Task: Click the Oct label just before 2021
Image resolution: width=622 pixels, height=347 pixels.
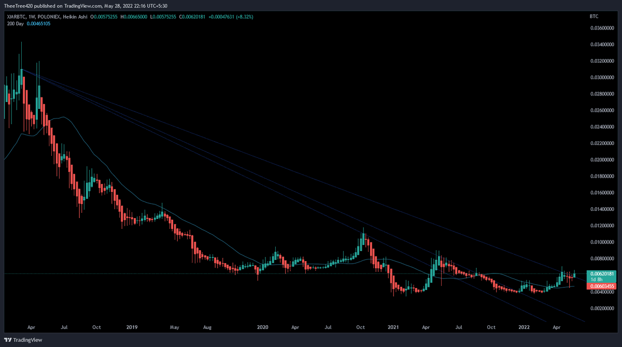Action: pyautogui.click(x=361, y=328)
